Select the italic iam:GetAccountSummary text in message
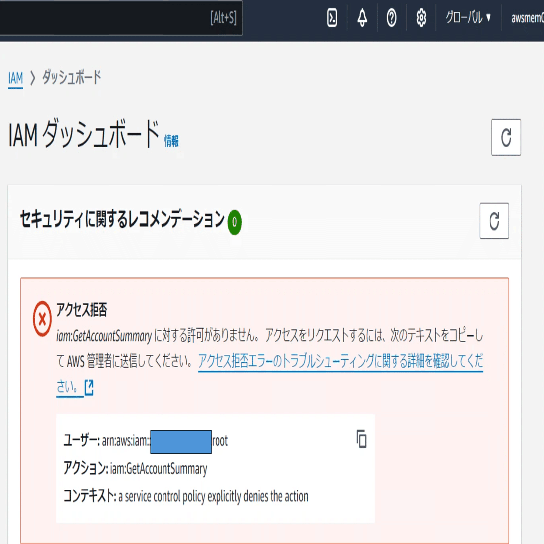Image resolution: width=544 pixels, height=544 pixels. point(104,336)
